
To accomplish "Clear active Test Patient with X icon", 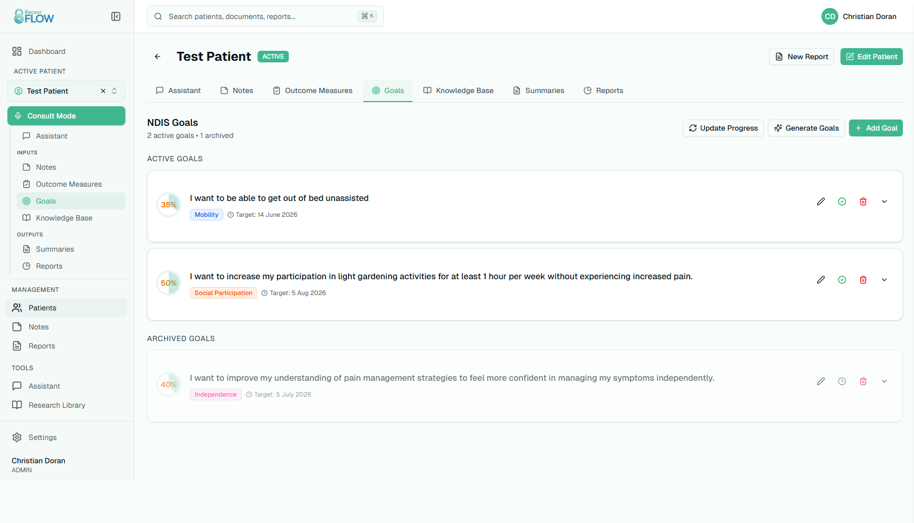I will pos(103,91).
